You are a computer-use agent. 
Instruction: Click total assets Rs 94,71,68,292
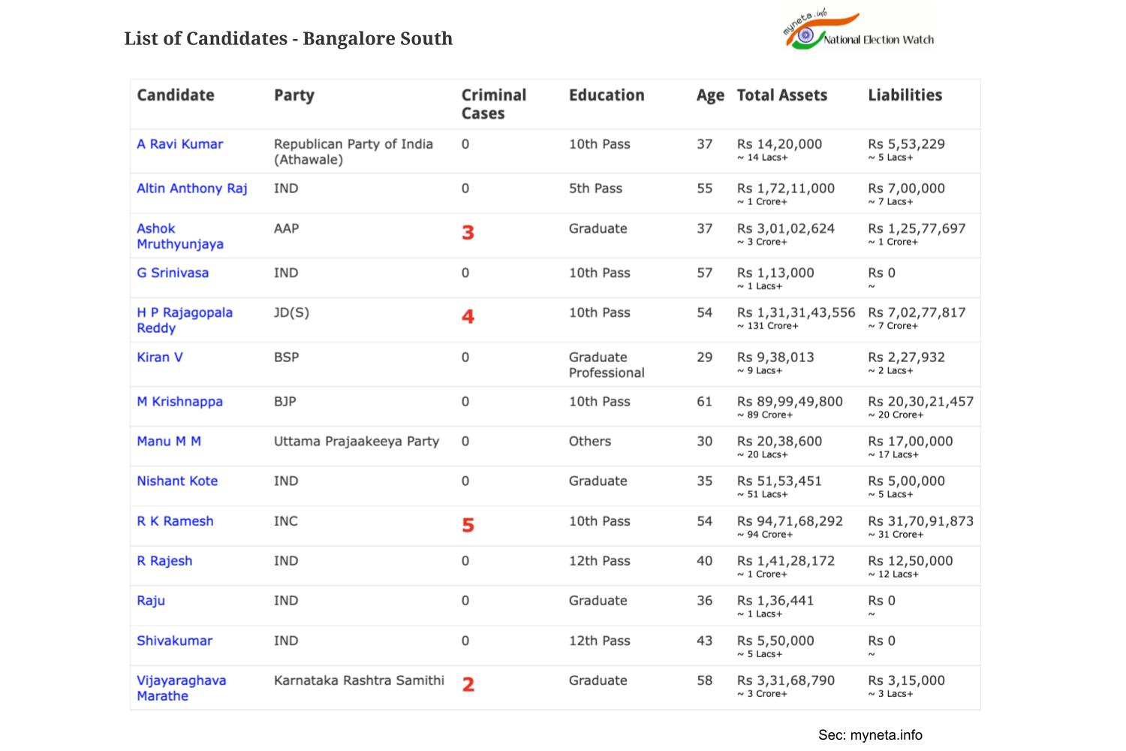pyautogui.click(x=790, y=521)
